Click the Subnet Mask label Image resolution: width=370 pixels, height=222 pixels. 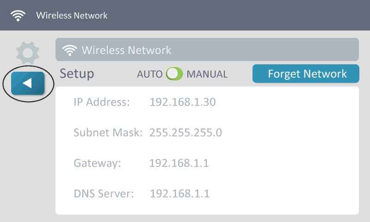pos(108,133)
